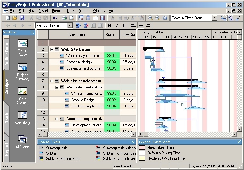Open the Cost Analysis view
This screenshot has height=170, width=244.
click(x=22, y=91)
